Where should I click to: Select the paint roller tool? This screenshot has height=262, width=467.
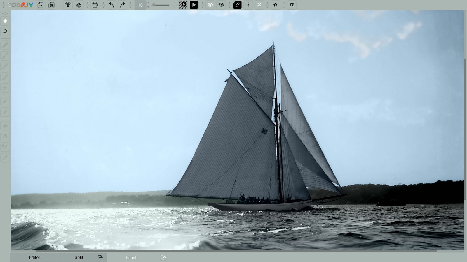[5, 136]
